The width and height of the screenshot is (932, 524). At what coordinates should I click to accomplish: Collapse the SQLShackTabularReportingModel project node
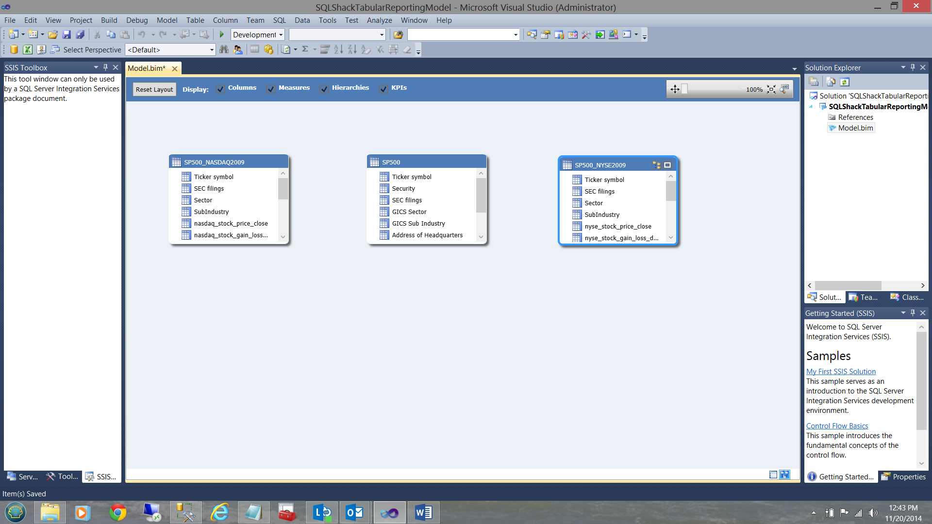[811, 107]
